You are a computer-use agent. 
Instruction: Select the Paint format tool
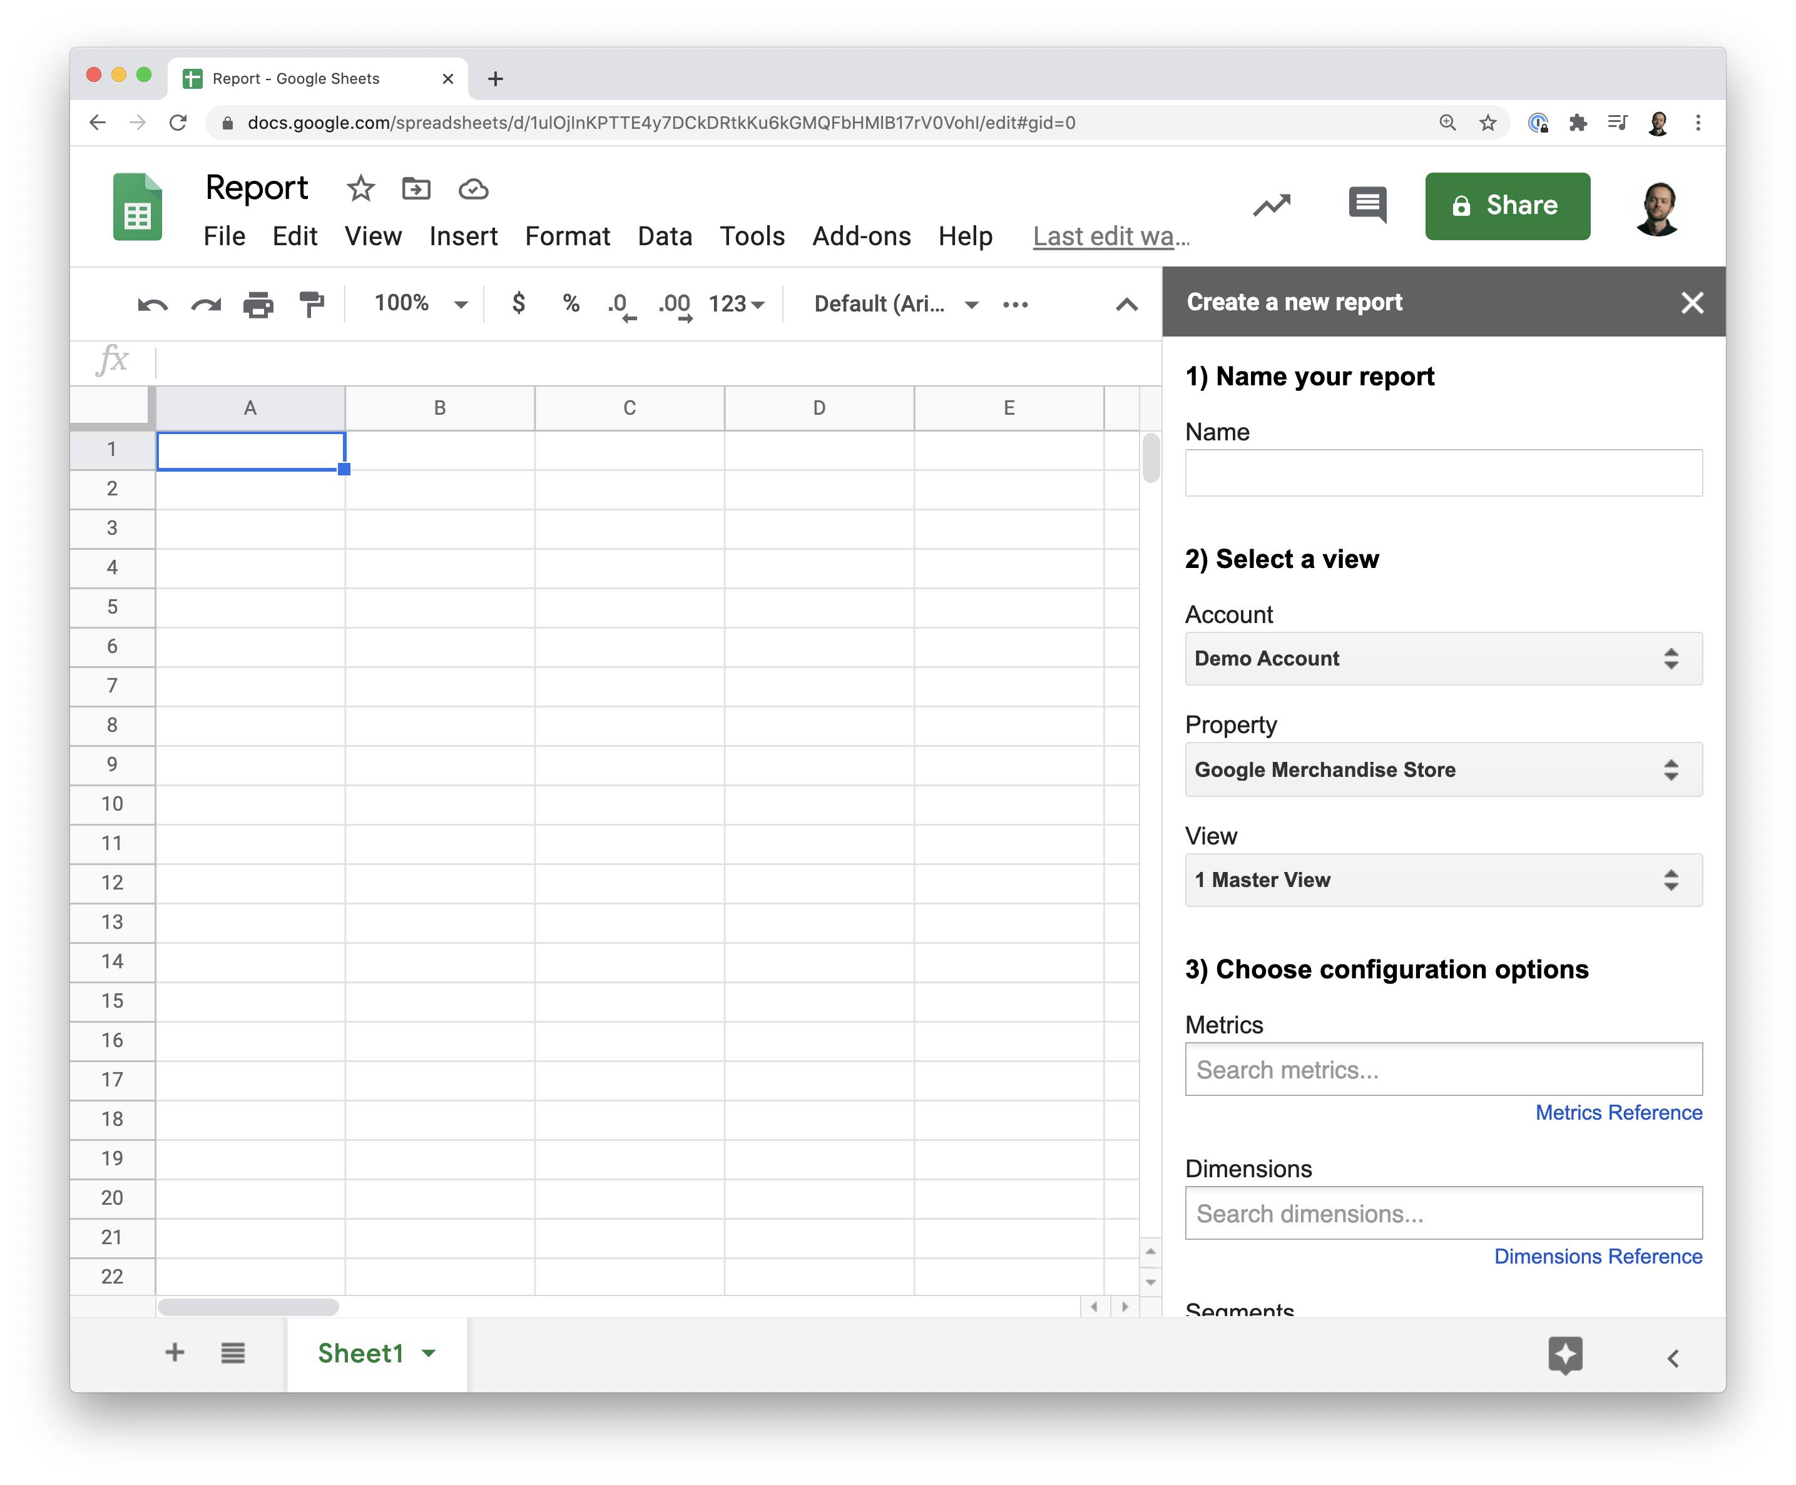point(311,305)
